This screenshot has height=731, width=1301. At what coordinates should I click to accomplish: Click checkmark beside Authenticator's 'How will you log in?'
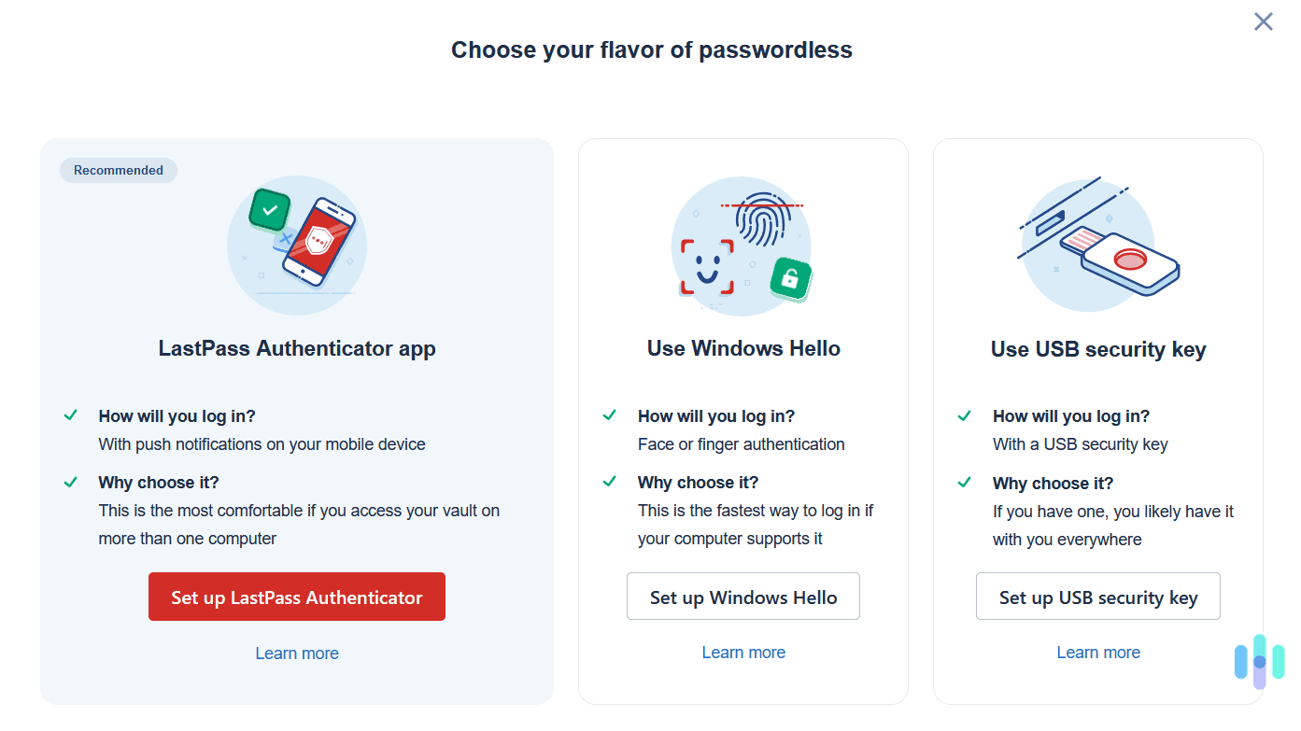pyautogui.click(x=71, y=414)
